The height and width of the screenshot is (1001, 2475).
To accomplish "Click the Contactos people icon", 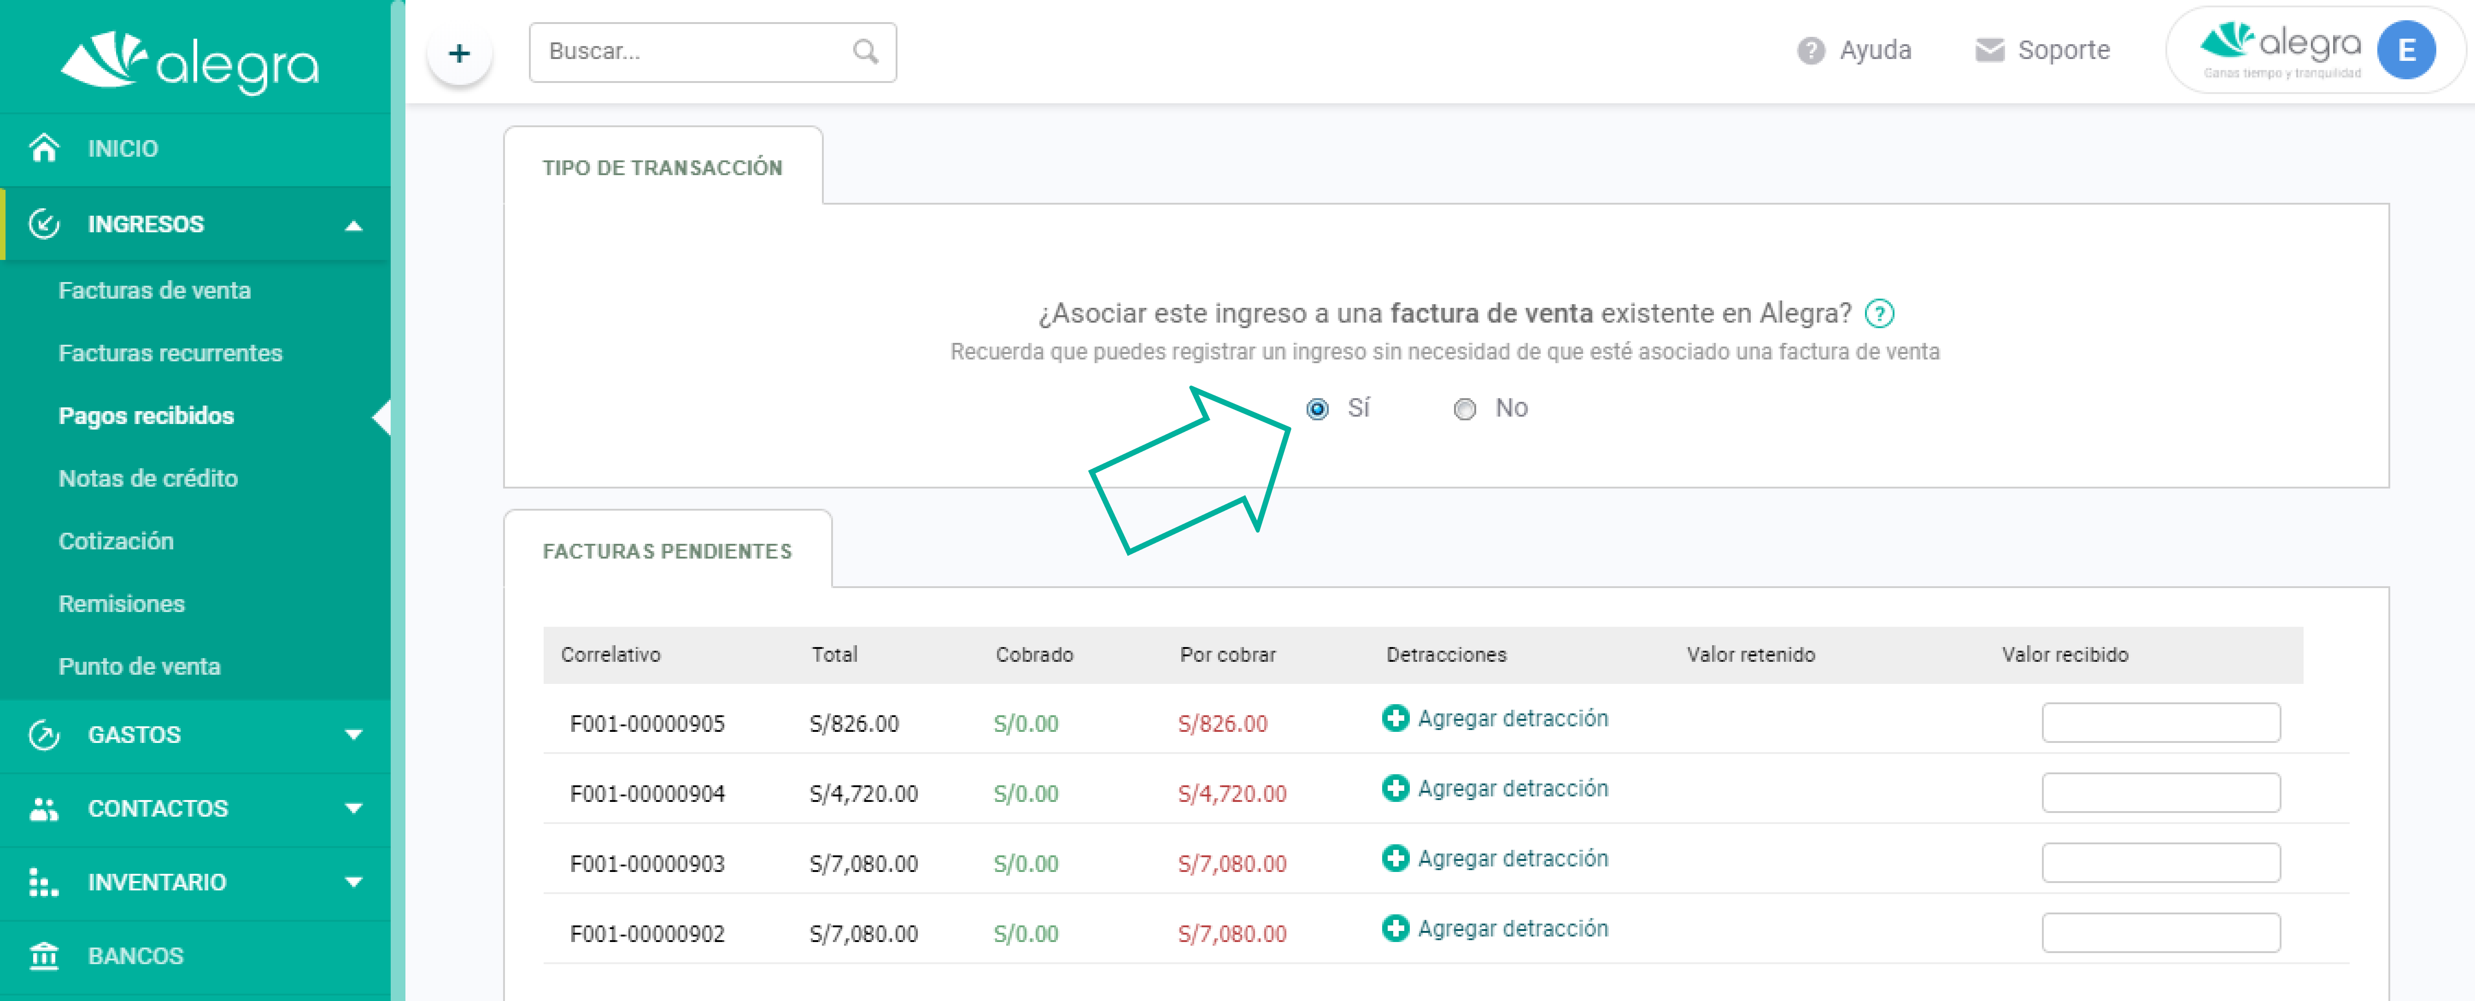I will tap(44, 809).
